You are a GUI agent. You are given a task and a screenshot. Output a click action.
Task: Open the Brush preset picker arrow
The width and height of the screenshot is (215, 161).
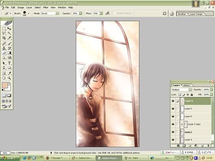pos(28,13)
